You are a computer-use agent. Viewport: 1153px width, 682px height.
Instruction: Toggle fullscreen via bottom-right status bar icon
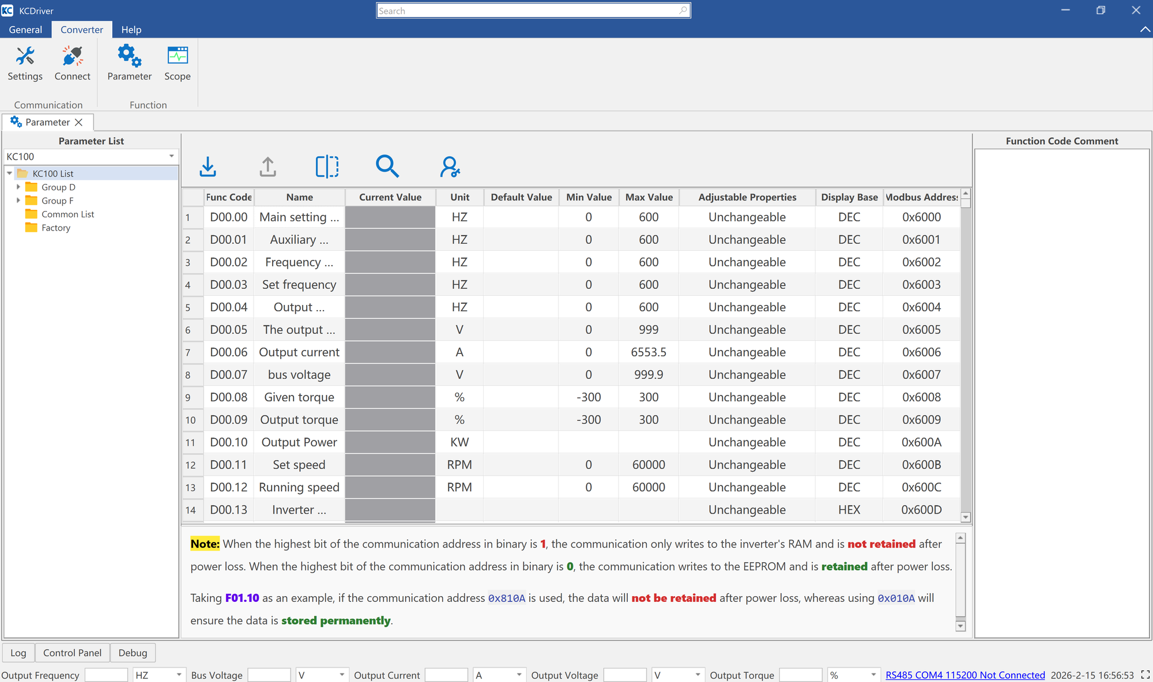pos(1145,675)
